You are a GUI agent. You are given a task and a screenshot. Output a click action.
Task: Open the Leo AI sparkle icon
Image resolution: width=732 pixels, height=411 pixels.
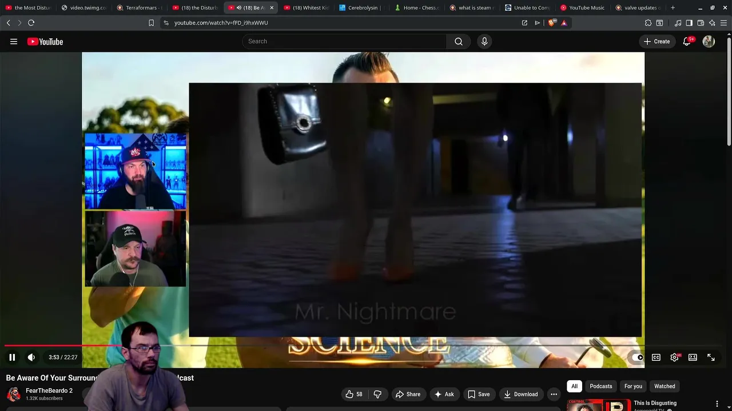pyautogui.click(x=712, y=23)
